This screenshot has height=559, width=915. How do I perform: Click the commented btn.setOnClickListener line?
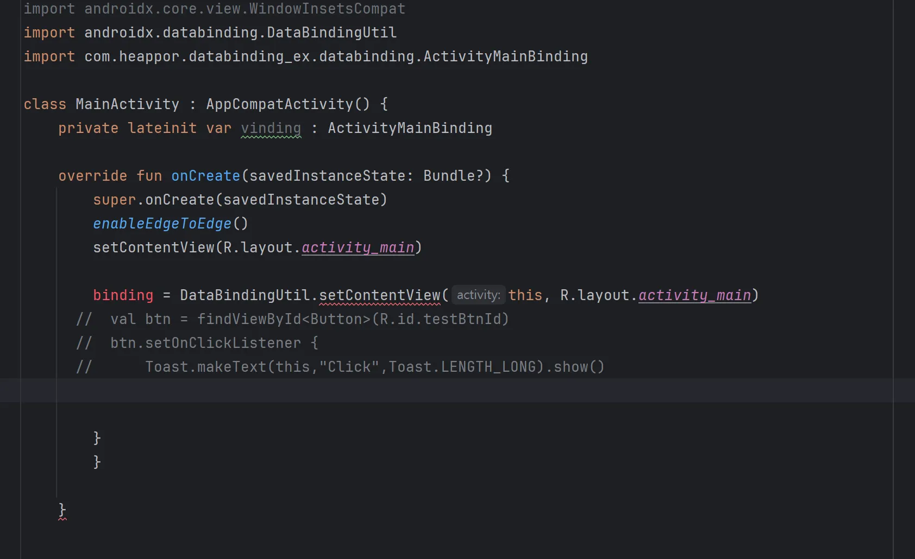point(197,343)
